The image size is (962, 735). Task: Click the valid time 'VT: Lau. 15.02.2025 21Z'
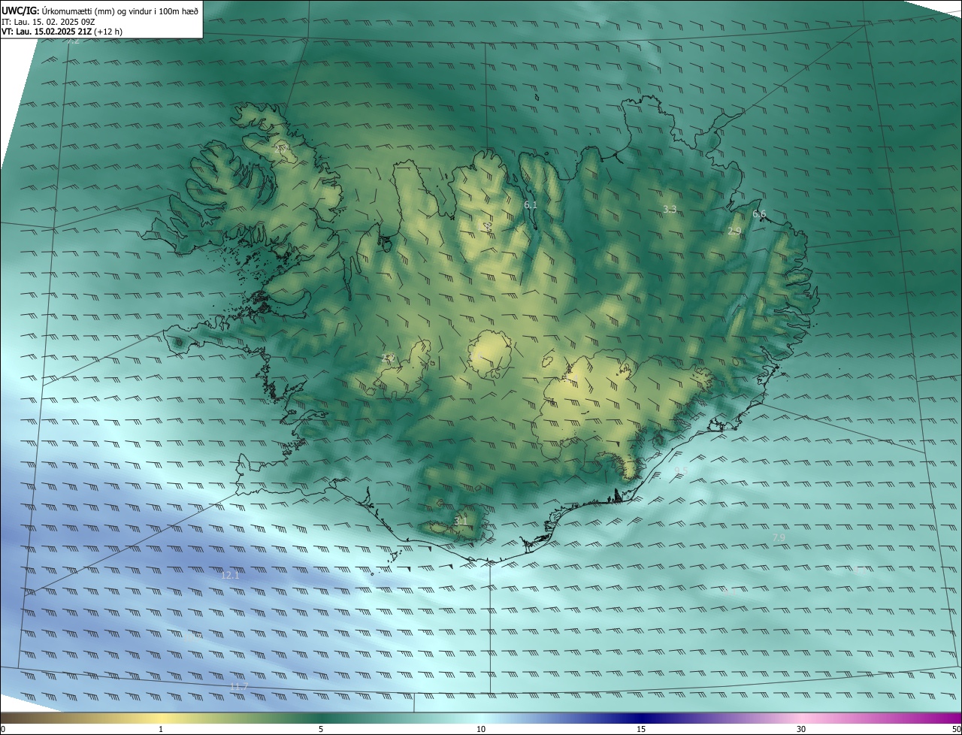47,32
